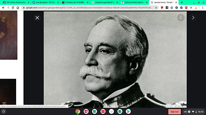Open the Play Store in the shelf
This screenshot has height=115, width=206.
click(x=128, y=111)
